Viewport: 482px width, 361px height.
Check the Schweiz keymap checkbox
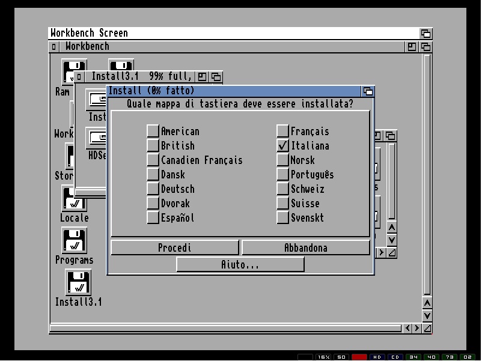pos(282,189)
